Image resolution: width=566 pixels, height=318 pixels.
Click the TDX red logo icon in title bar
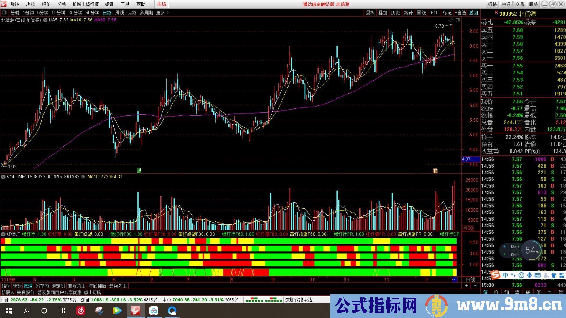coord(4,4)
